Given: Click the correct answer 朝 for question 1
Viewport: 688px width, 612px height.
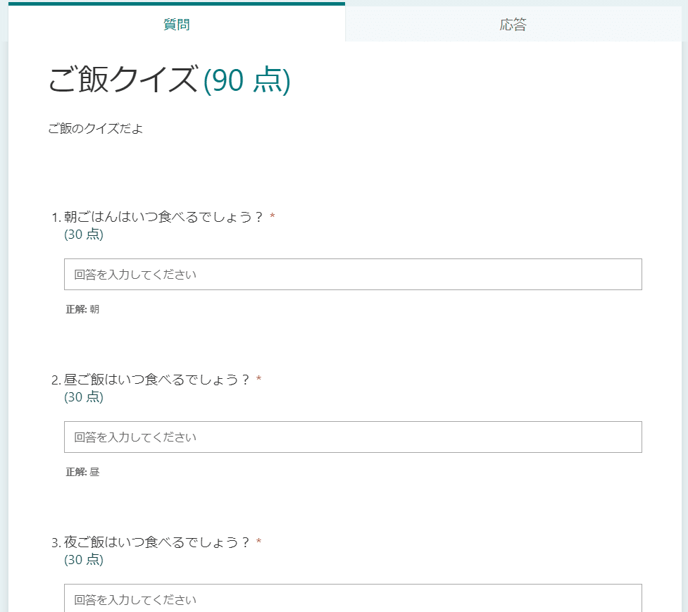Looking at the screenshot, I should click(x=95, y=308).
